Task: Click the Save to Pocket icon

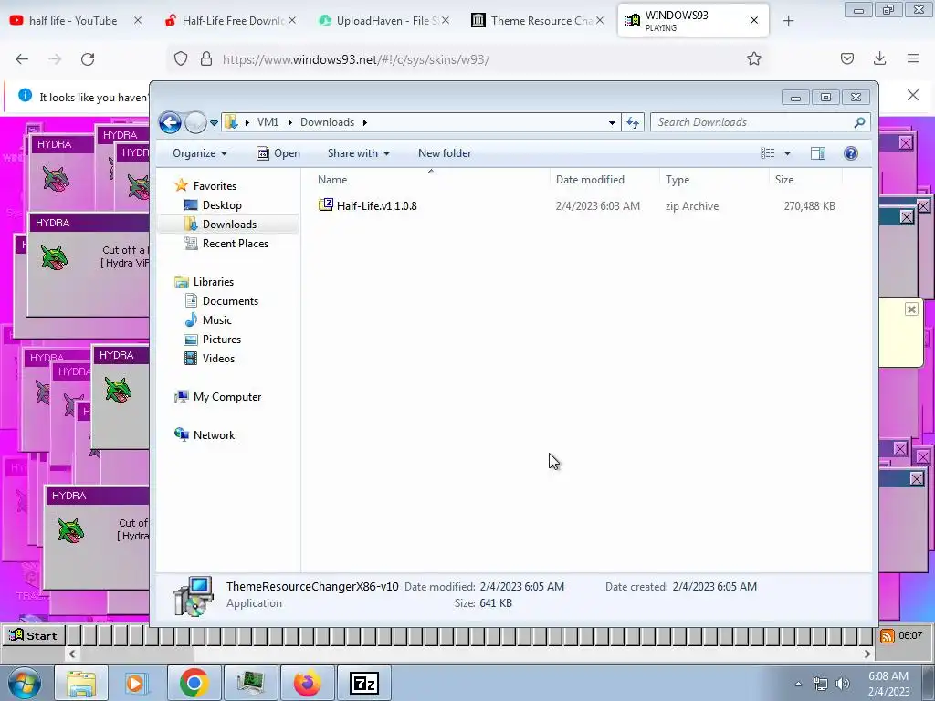Action: pyautogui.click(x=847, y=58)
